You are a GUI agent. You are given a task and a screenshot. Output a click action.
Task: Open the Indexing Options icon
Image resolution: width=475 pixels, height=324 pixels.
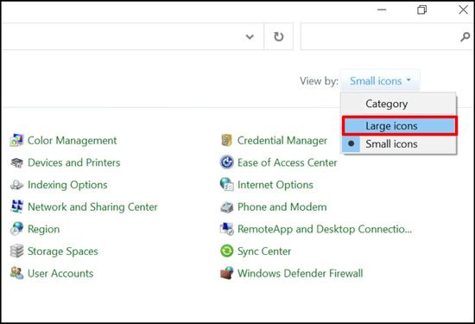click(x=16, y=185)
